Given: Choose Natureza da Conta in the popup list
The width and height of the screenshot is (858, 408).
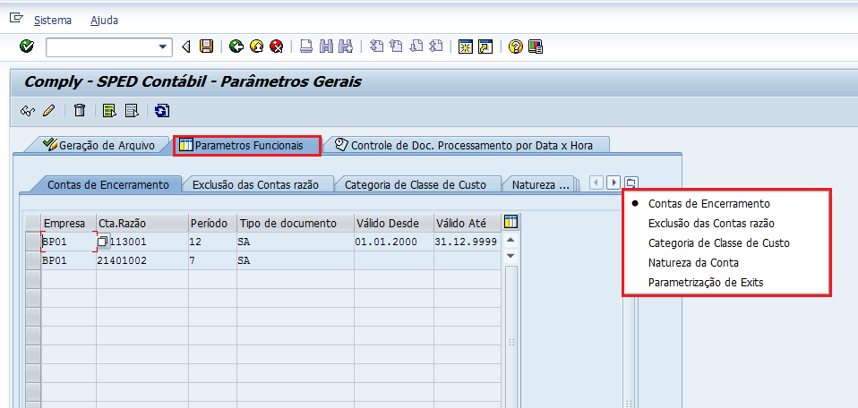Looking at the screenshot, I should [x=693, y=262].
